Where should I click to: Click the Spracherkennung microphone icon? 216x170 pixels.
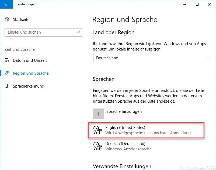7,86
